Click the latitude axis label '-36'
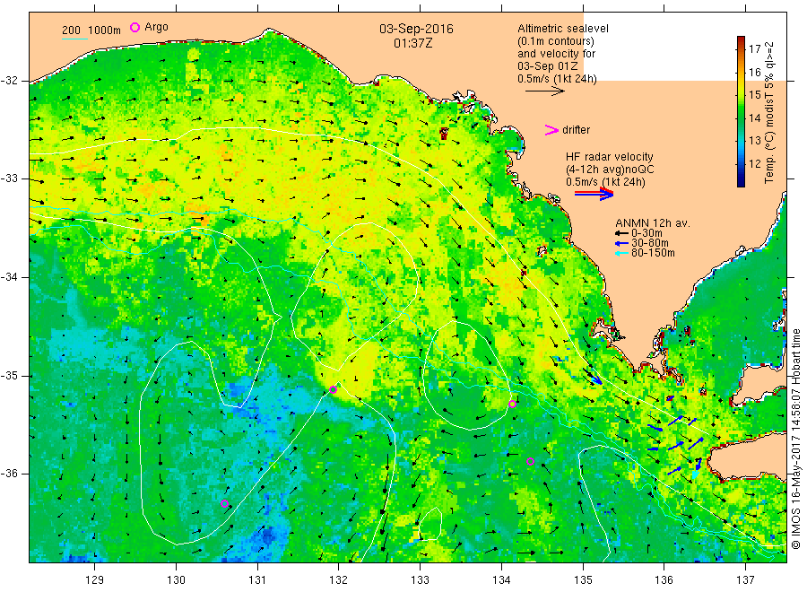807x592 pixels. 9,473
